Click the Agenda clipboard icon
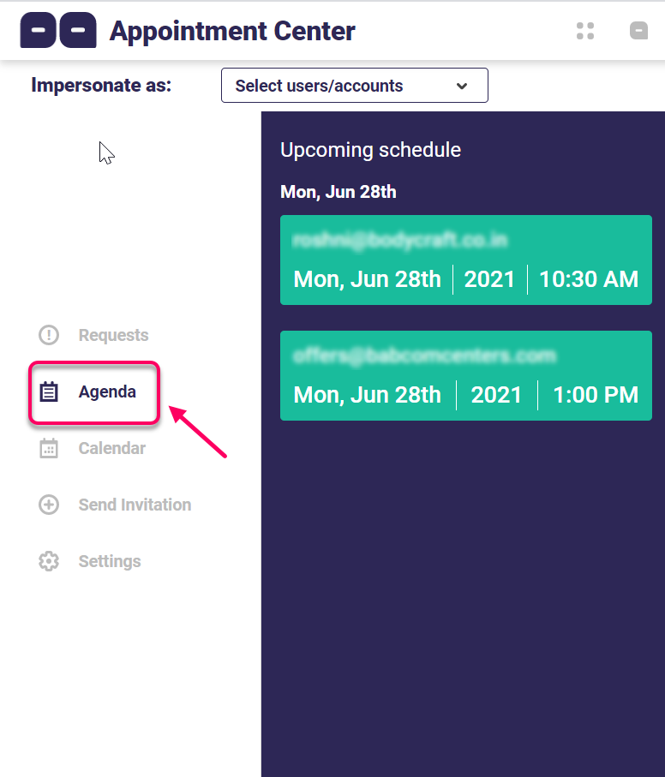The width and height of the screenshot is (665, 777). point(49,392)
